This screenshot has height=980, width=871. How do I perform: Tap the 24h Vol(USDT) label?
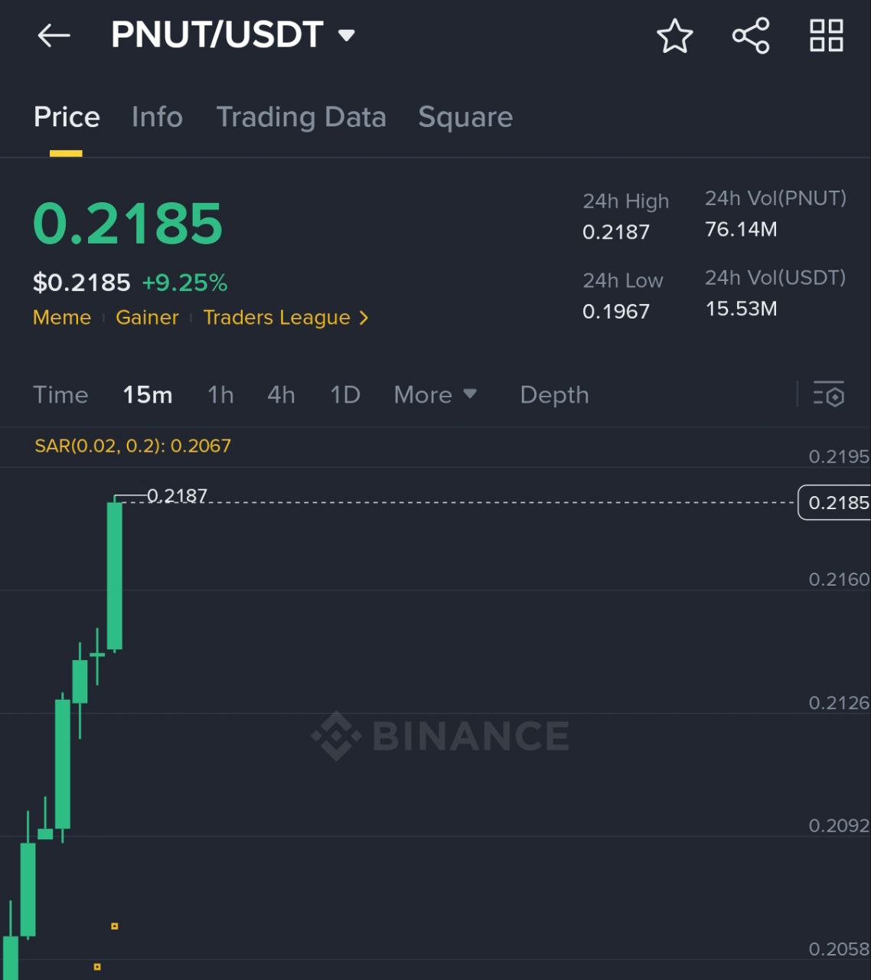click(x=775, y=278)
